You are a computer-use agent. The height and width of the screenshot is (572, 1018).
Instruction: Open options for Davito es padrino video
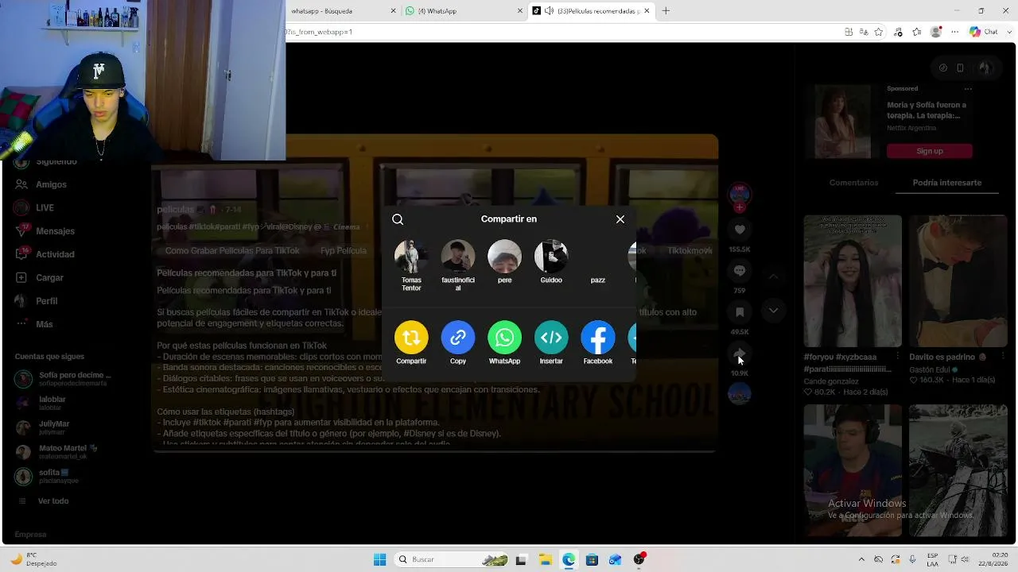pos(1004,357)
